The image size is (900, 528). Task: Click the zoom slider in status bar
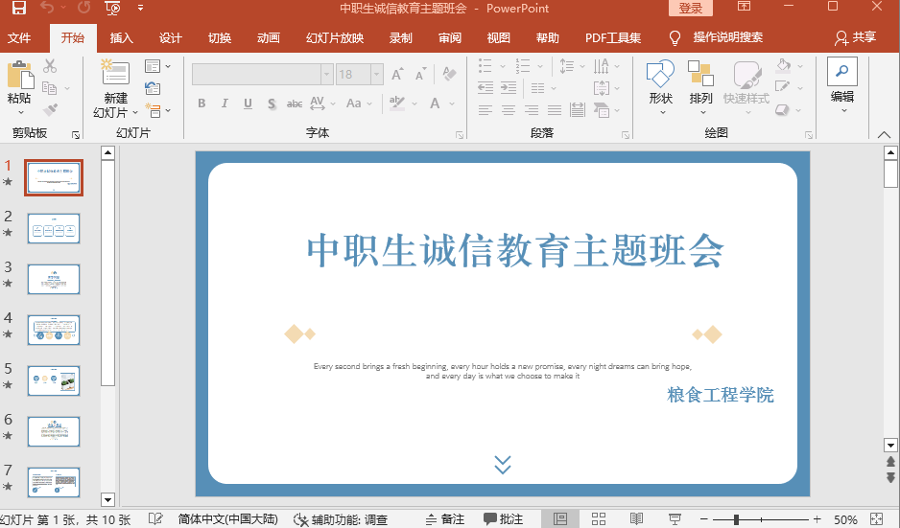tap(737, 518)
